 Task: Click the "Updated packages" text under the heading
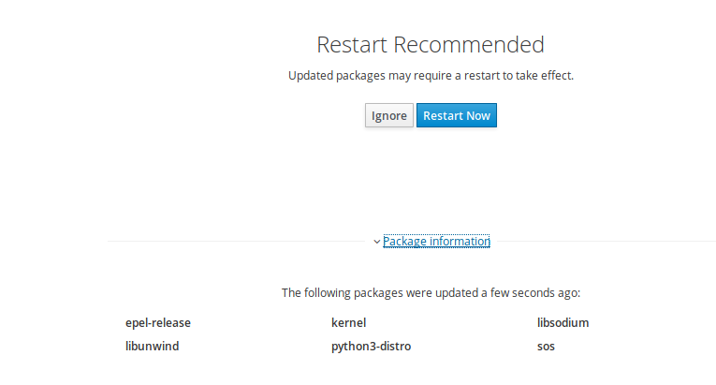[x=331, y=76]
